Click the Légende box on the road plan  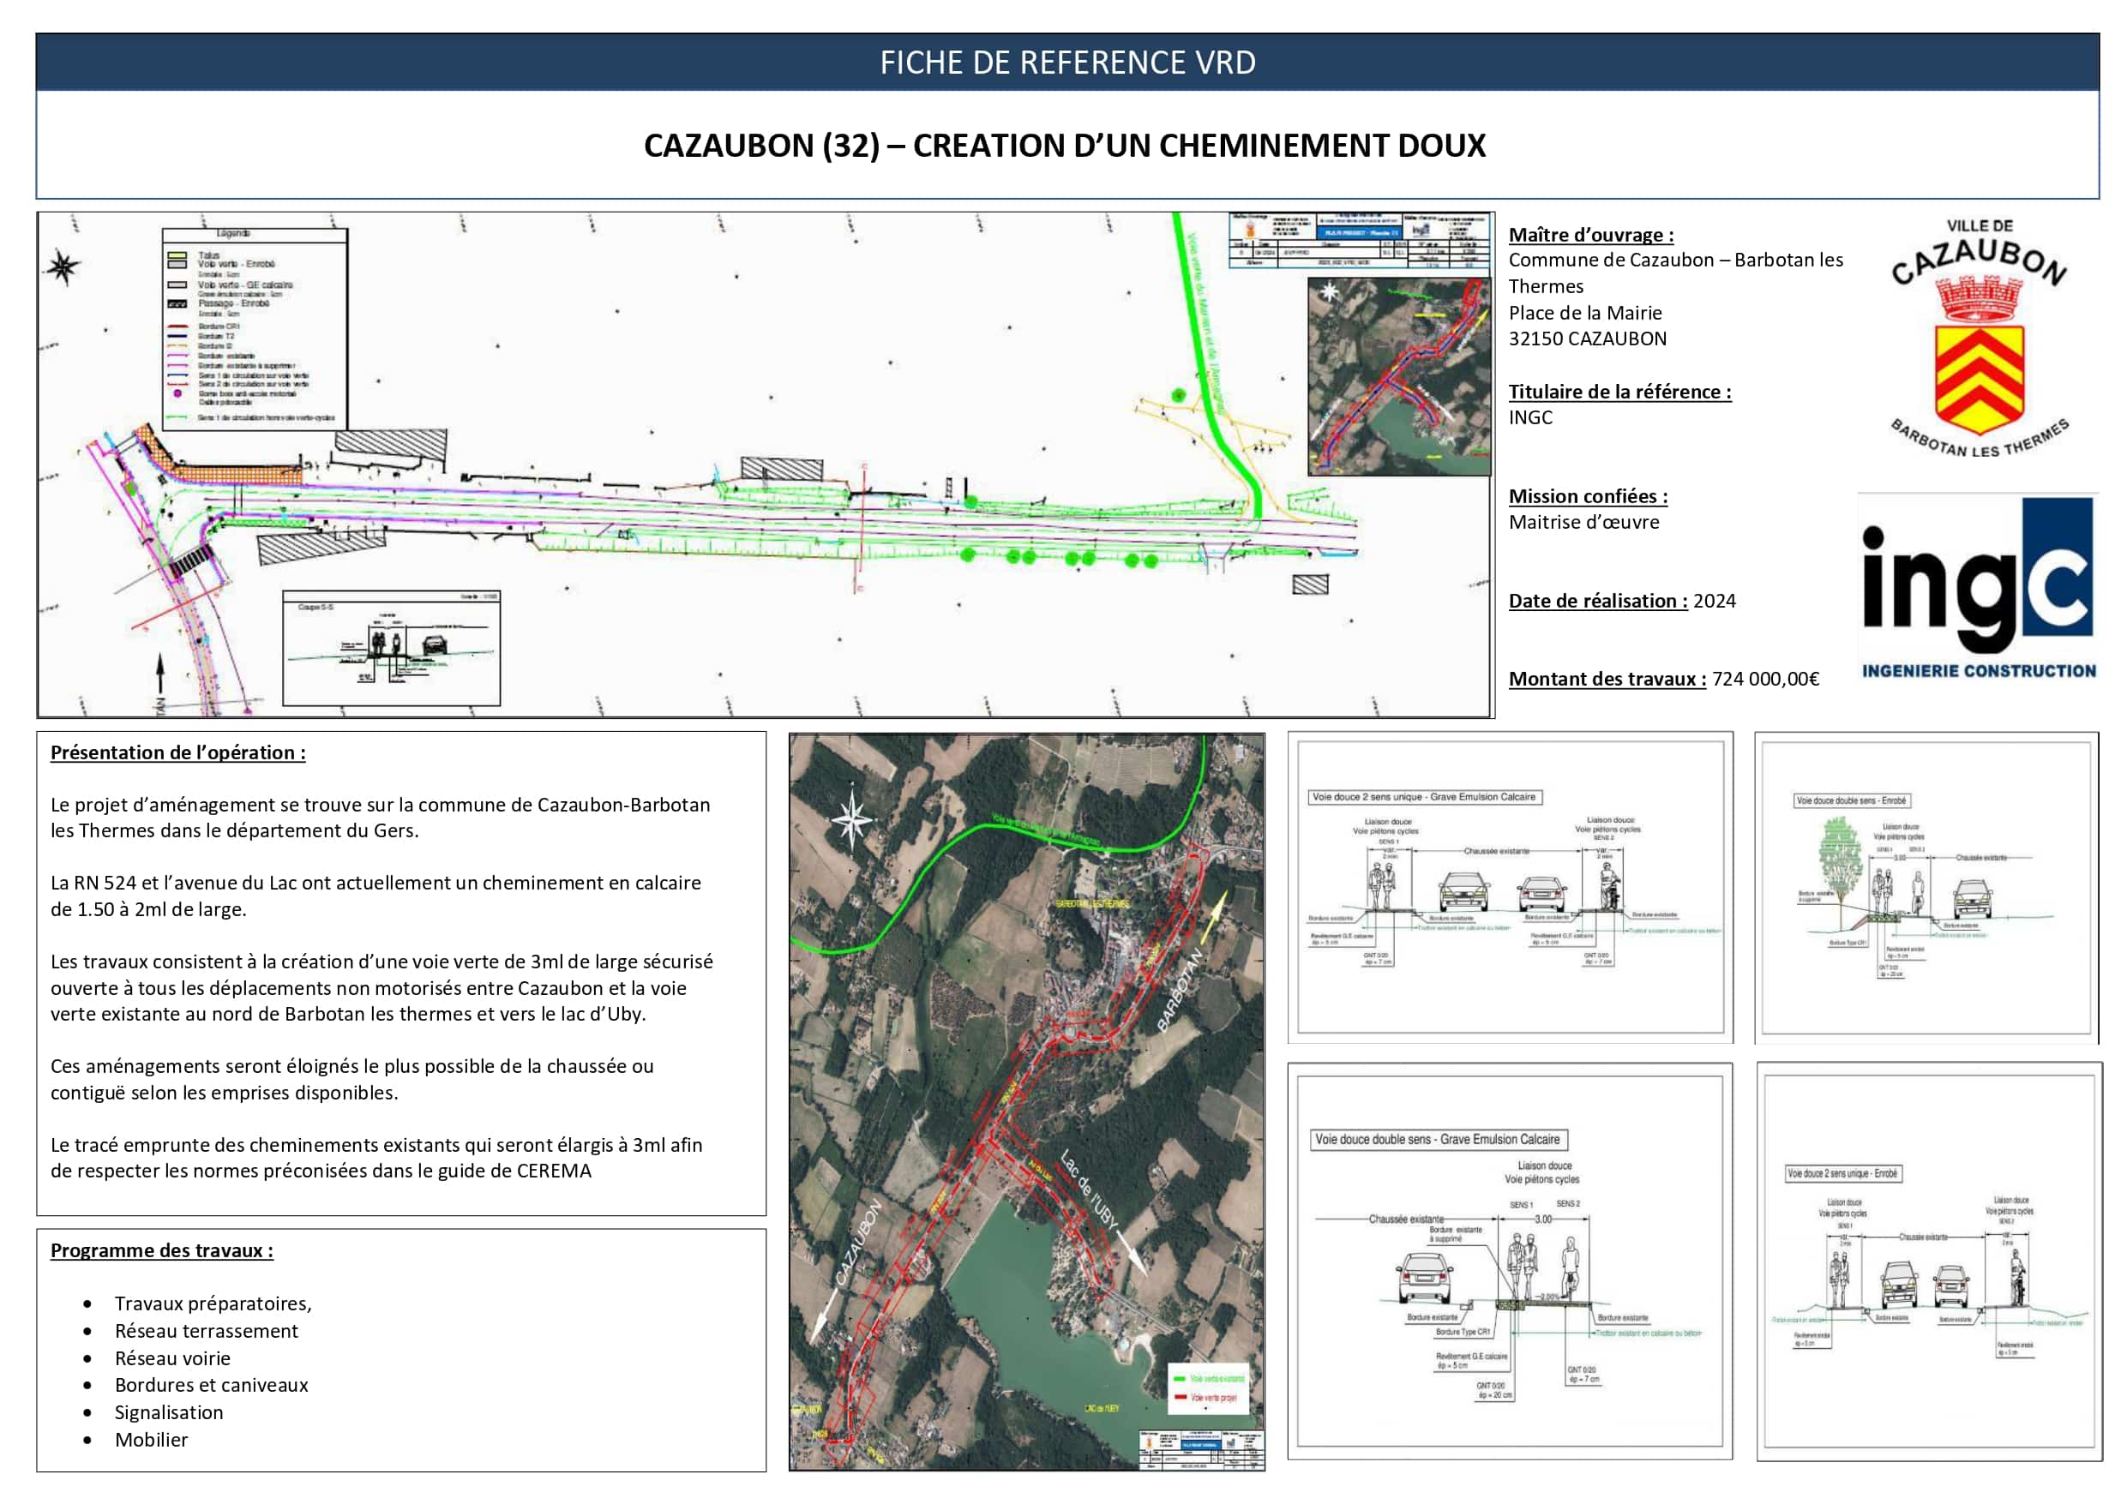tap(255, 328)
